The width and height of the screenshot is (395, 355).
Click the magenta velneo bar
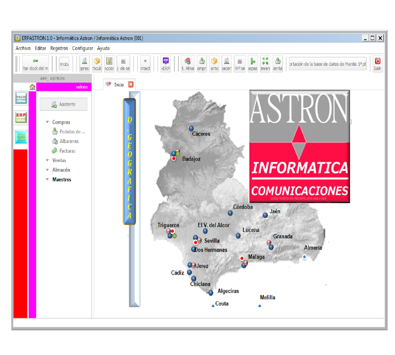[64, 87]
